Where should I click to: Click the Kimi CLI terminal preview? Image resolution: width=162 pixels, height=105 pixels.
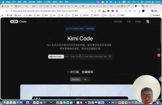coord(80,98)
